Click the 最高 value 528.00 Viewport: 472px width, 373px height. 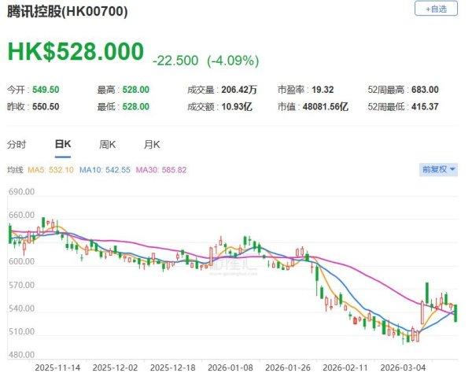(x=136, y=90)
